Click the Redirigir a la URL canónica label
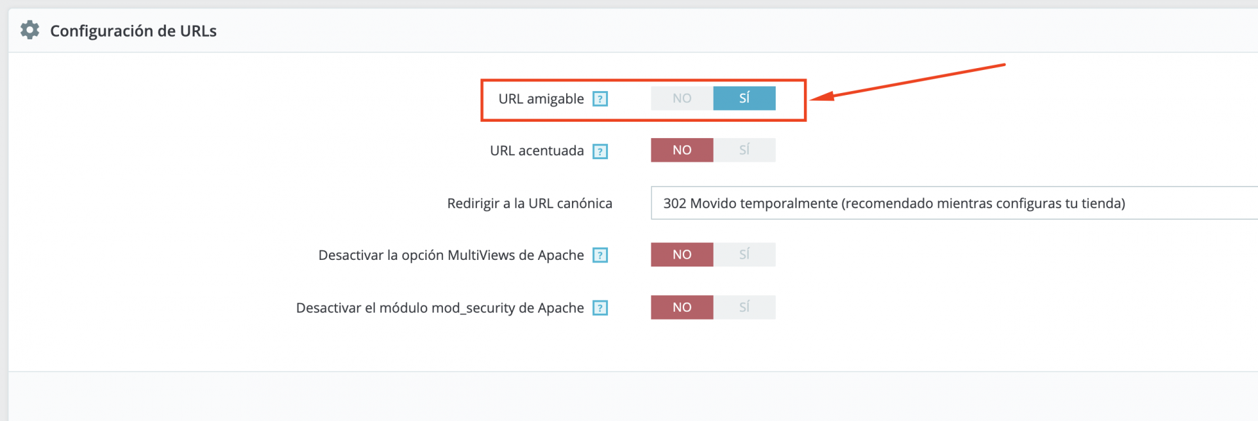1258x421 pixels. click(x=529, y=204)
